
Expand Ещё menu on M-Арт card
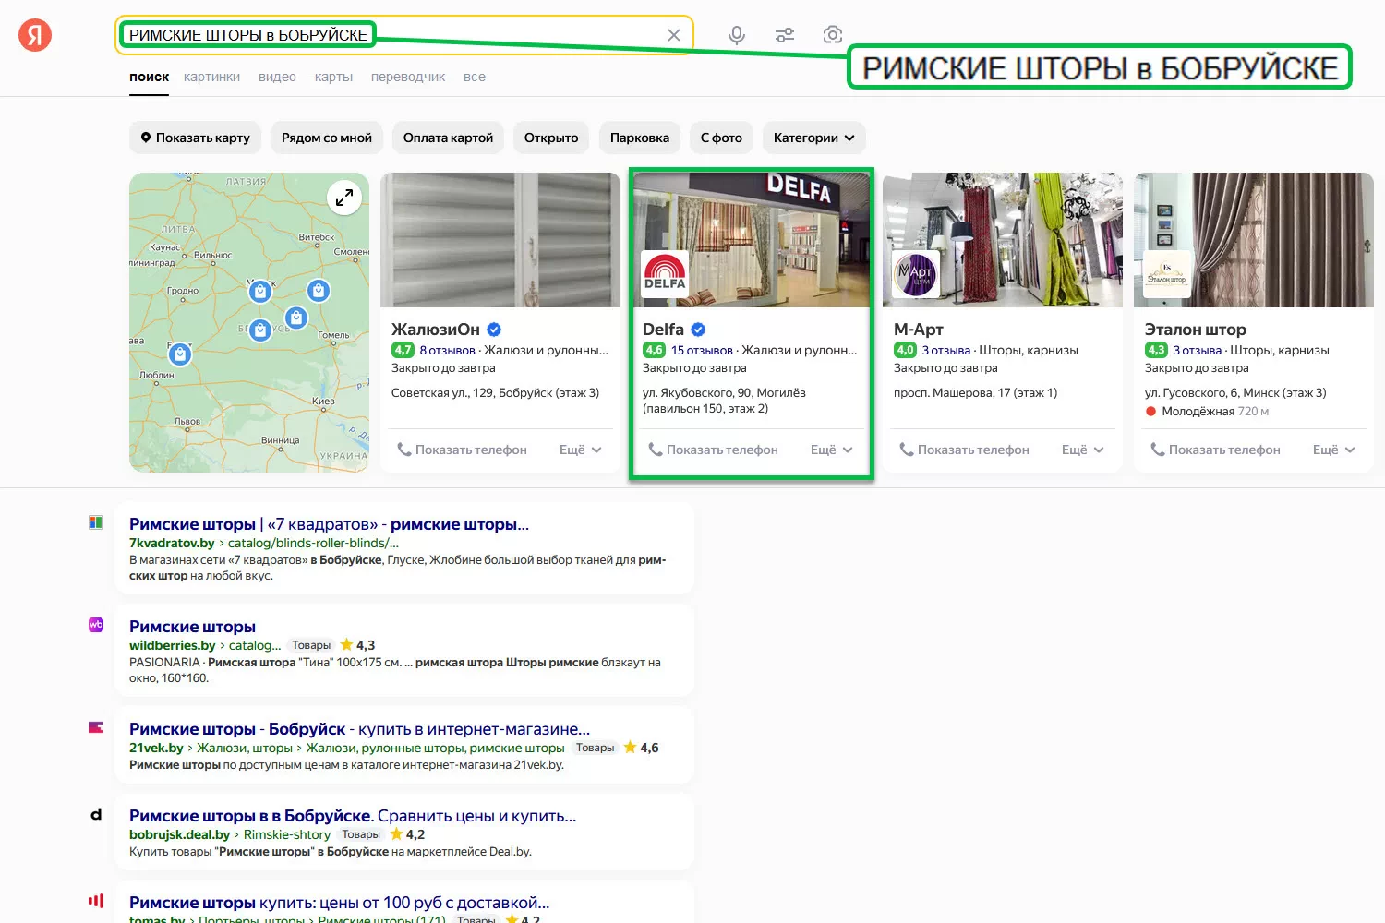click(x=1083, y=450)
